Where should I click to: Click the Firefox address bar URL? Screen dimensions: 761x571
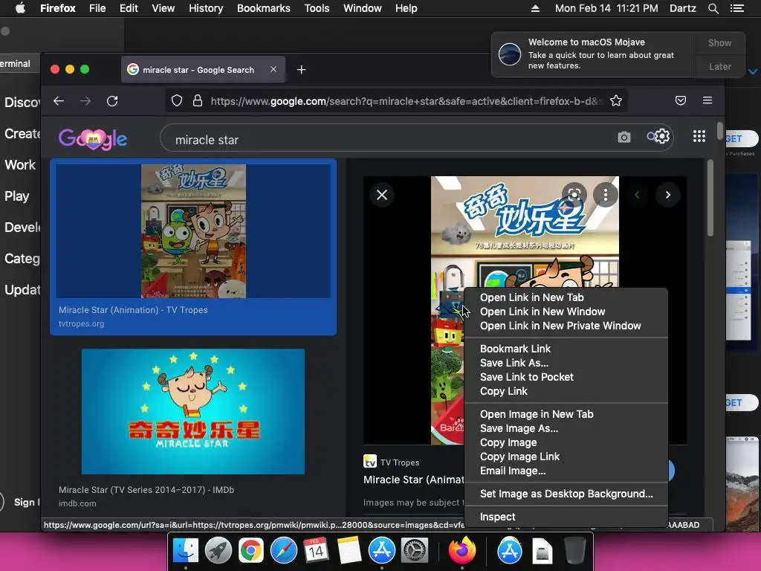click(x=407, y=101)
